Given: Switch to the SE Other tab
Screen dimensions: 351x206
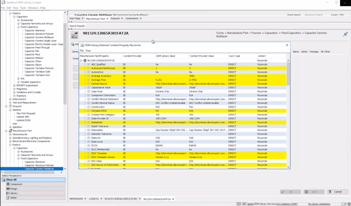Looking at the screenshot, I should 325,52.
